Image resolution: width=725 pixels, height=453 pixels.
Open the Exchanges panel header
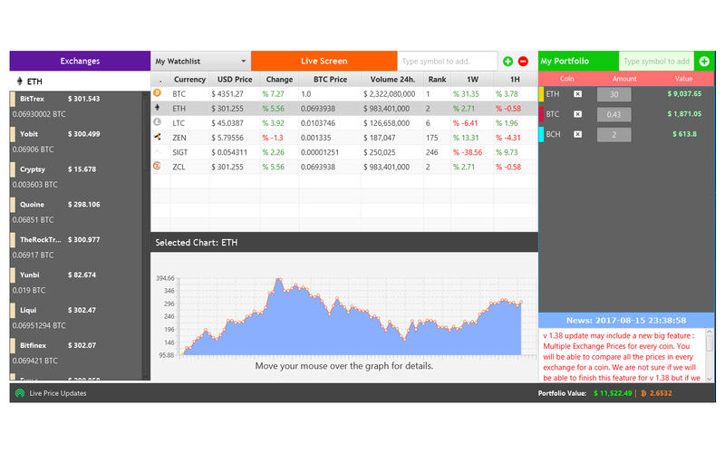click(x=80, y=61)
